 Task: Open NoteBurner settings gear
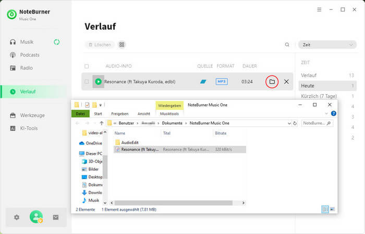pyautogui.click(x=16, y=217)
